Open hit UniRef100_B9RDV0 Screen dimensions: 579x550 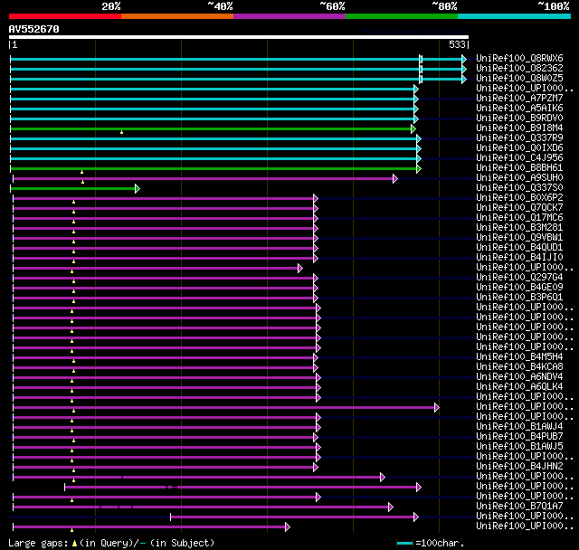point(519,119)
